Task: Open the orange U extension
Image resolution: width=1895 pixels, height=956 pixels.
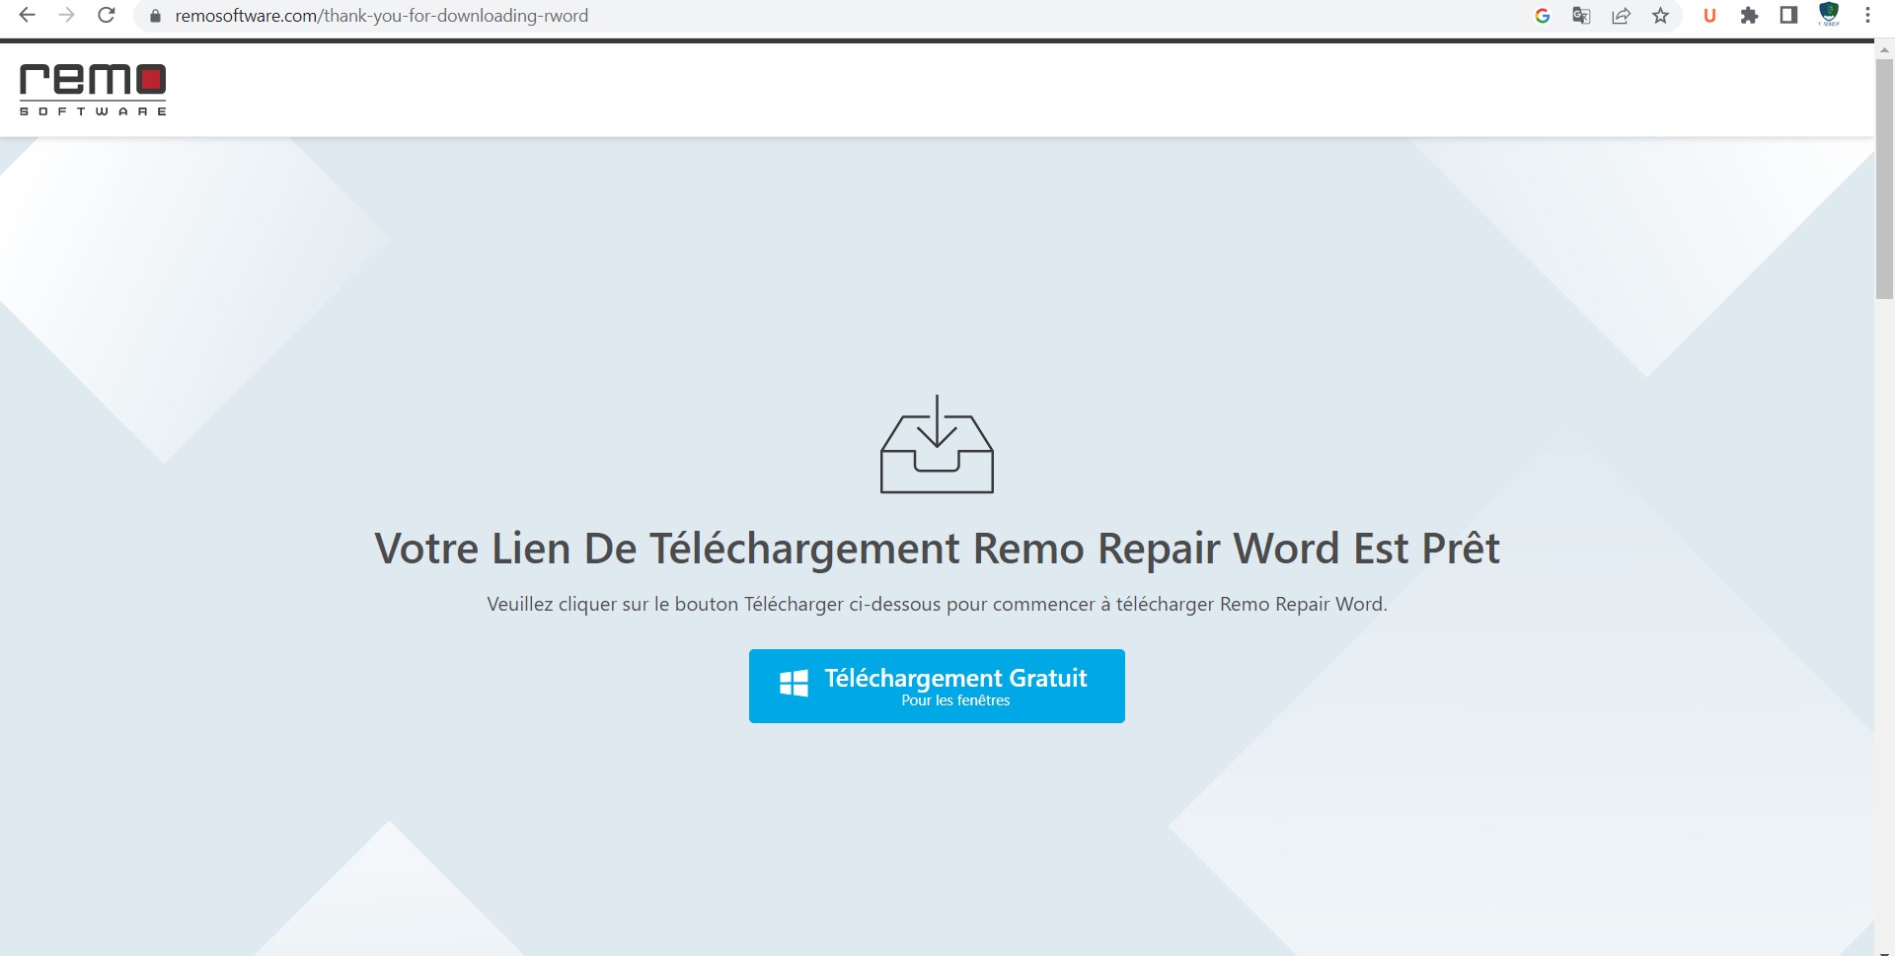Action: tap(1709, 16)
